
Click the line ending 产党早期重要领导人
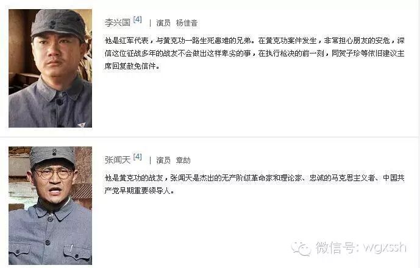(x=139, y=191)
